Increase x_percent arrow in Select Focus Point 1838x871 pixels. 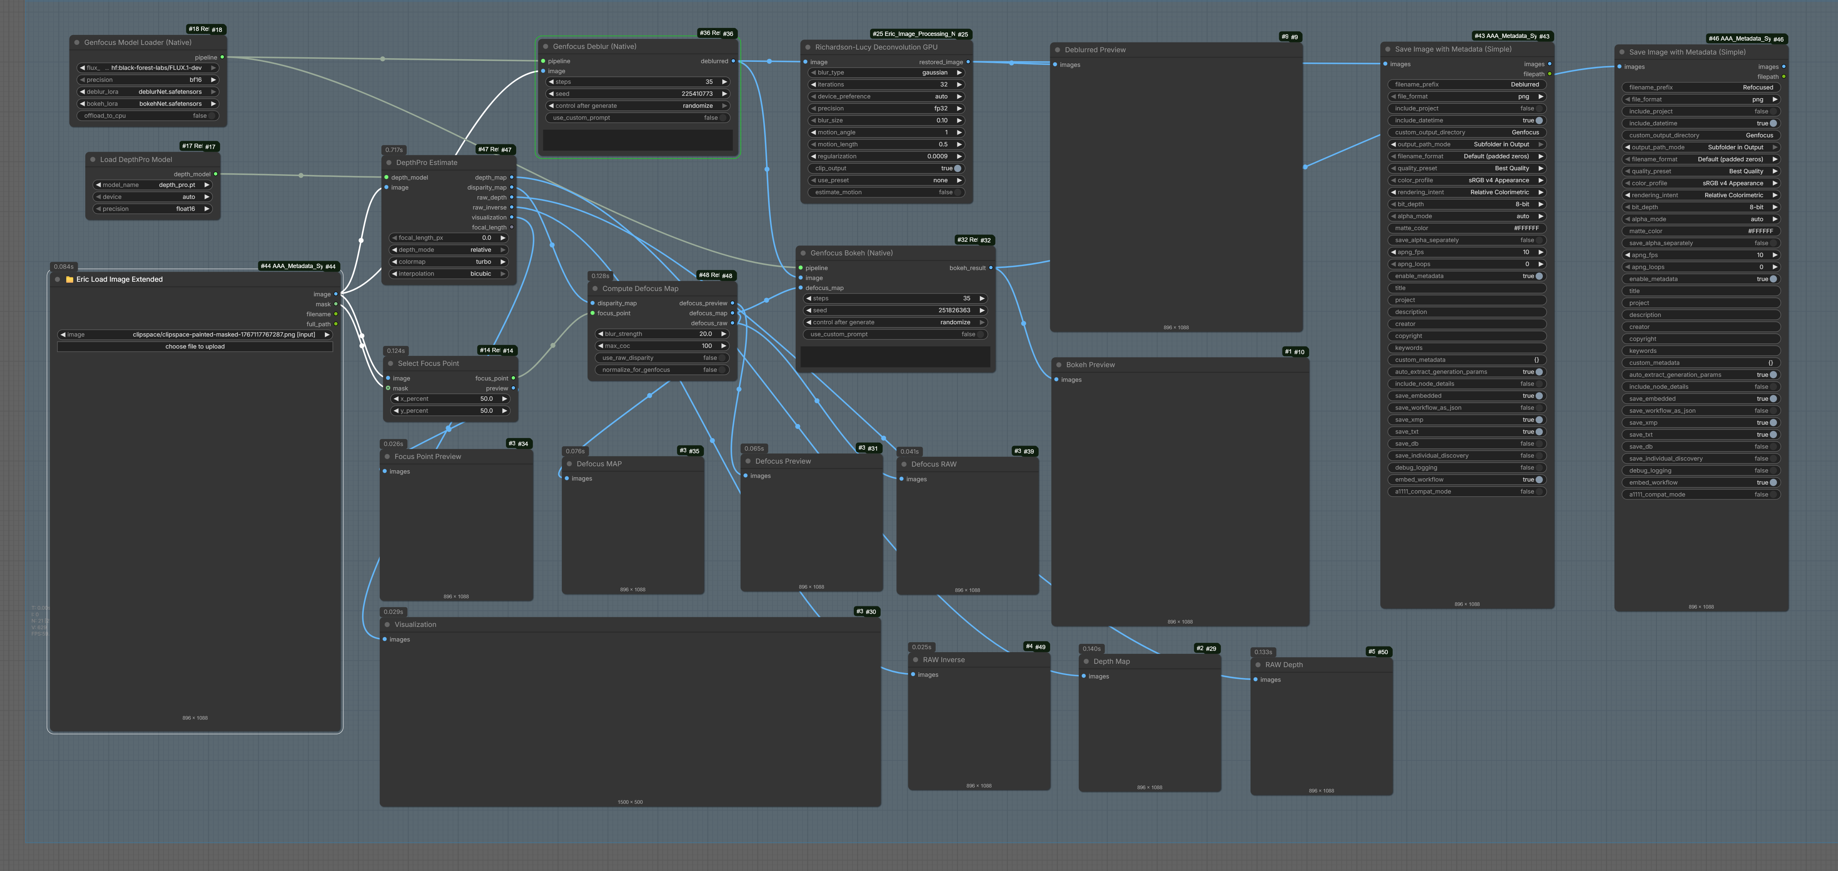(505, 399)
